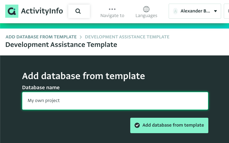Expand the Alexander B... account dropdown
229x143 pixels.
point(195,11)
